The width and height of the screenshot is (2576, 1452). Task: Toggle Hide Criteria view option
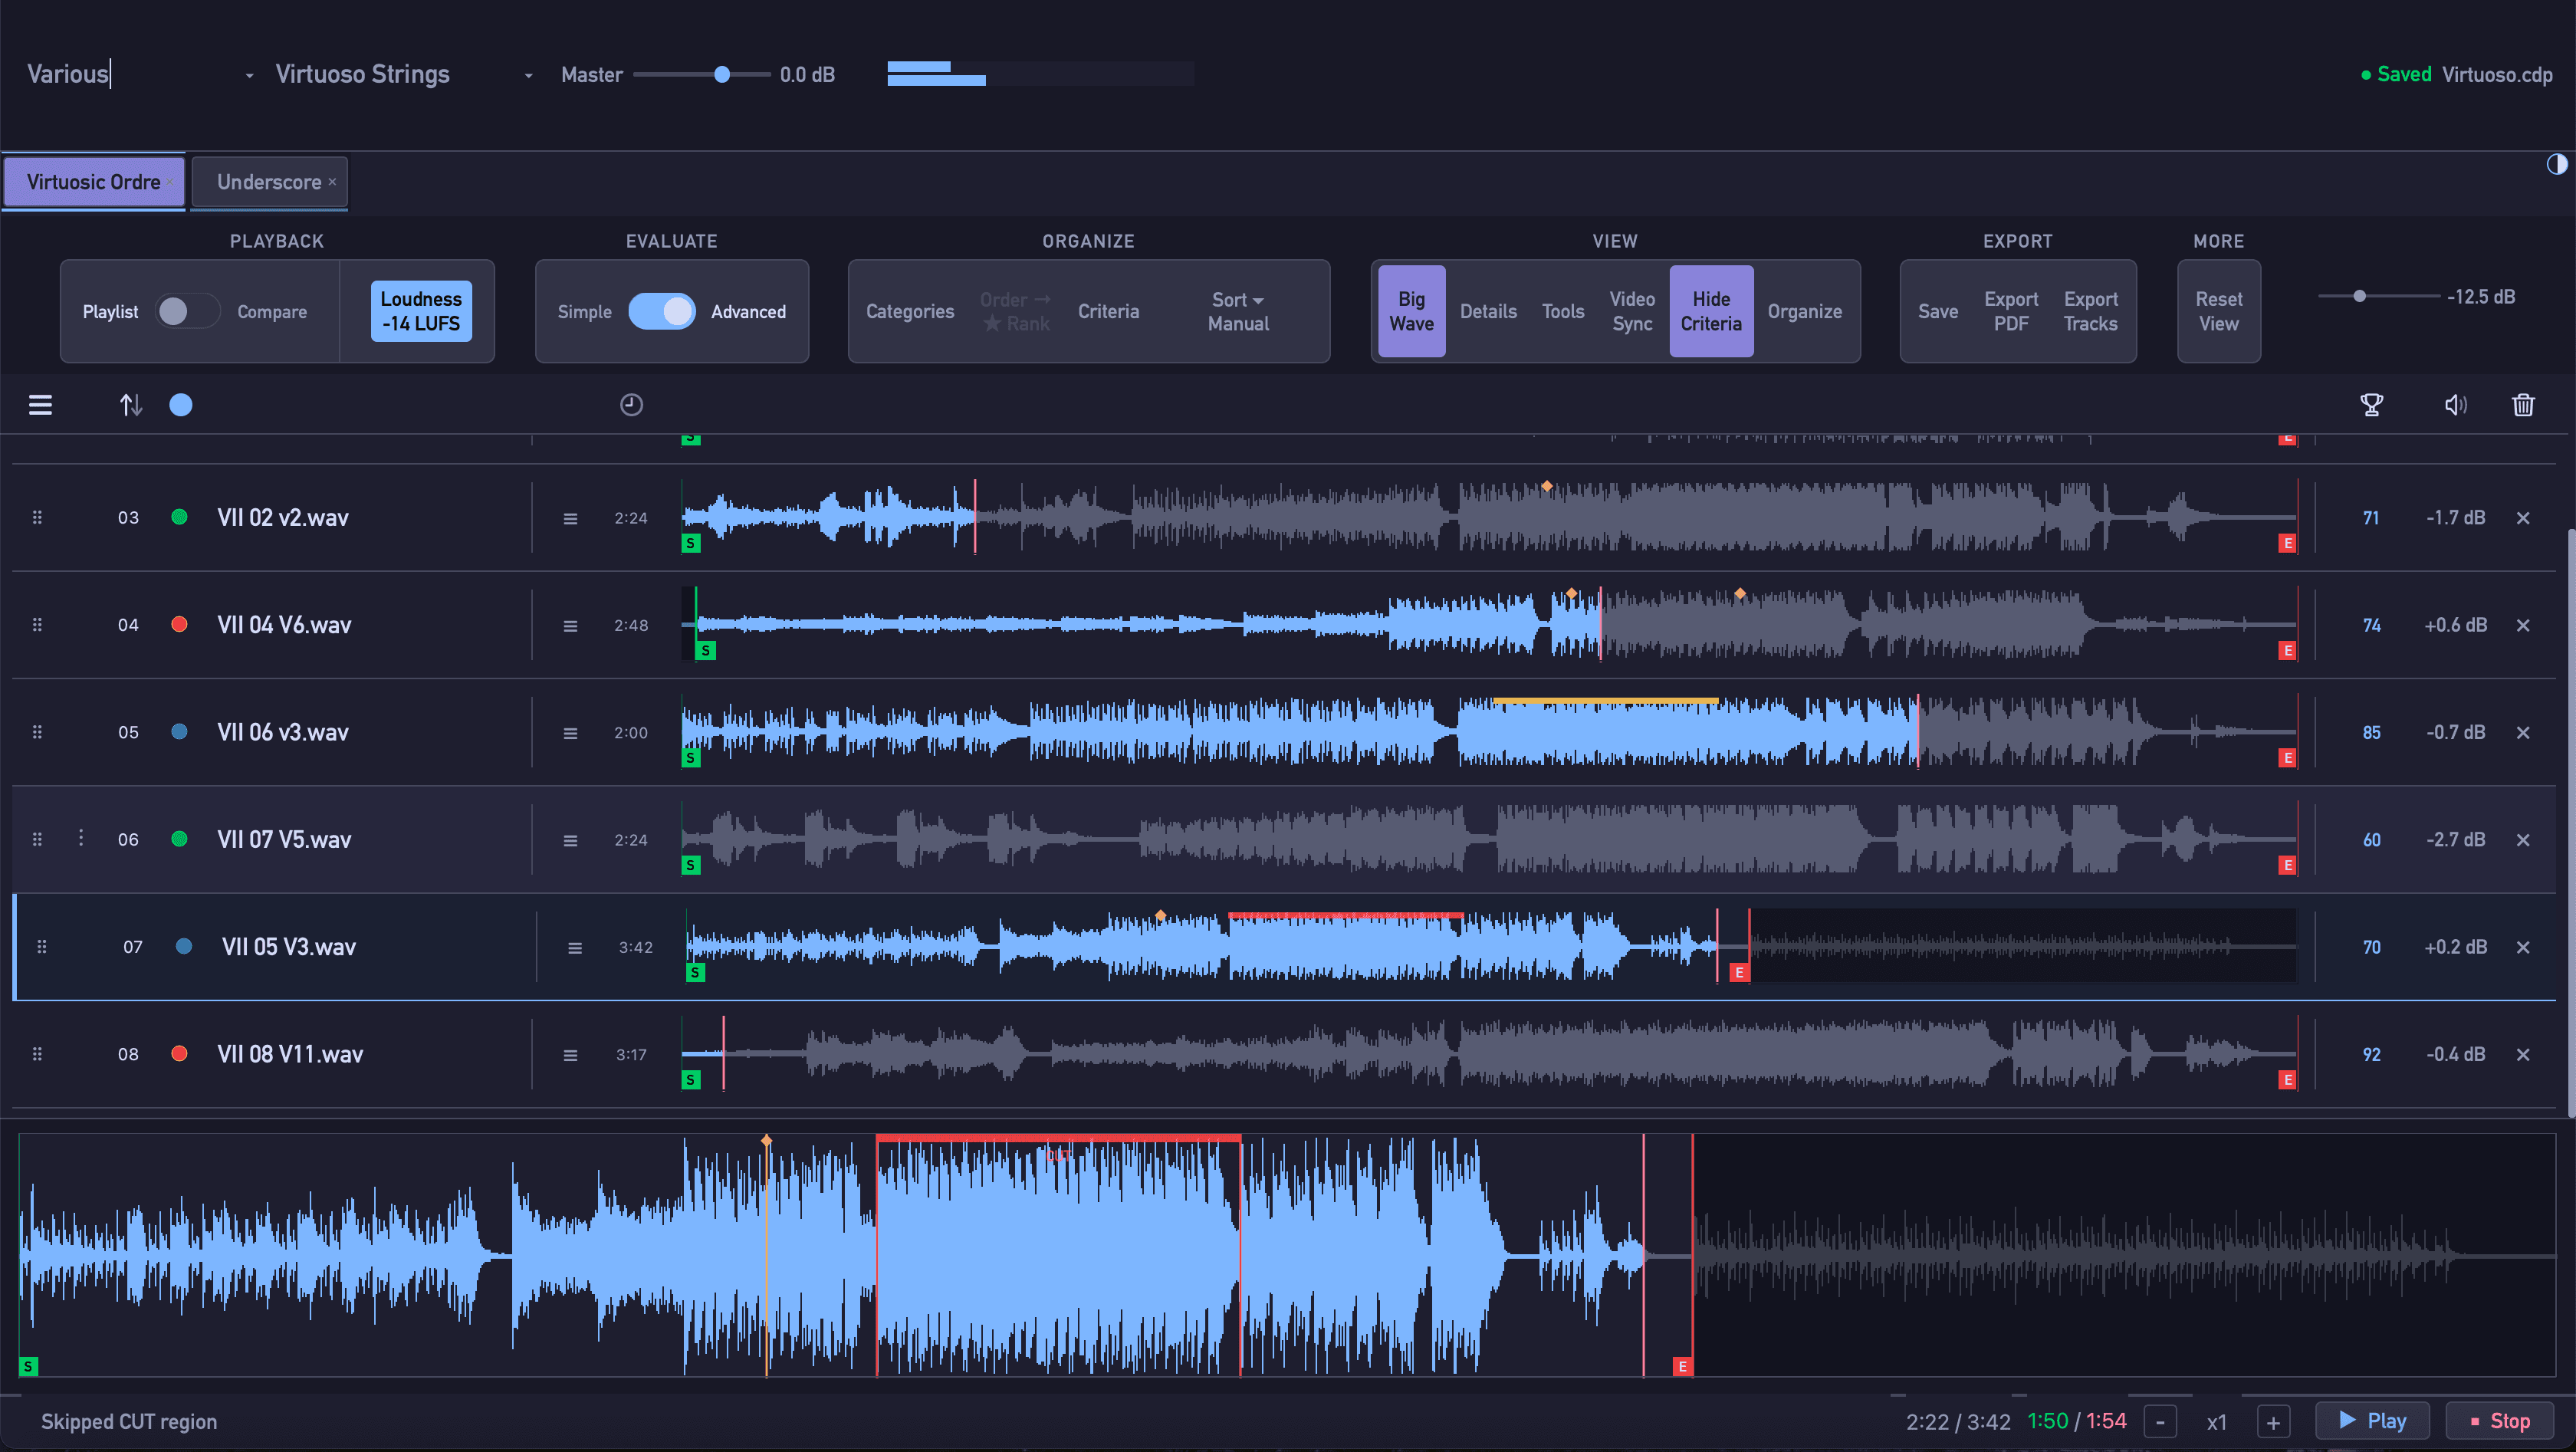(x=1711, y=311)
